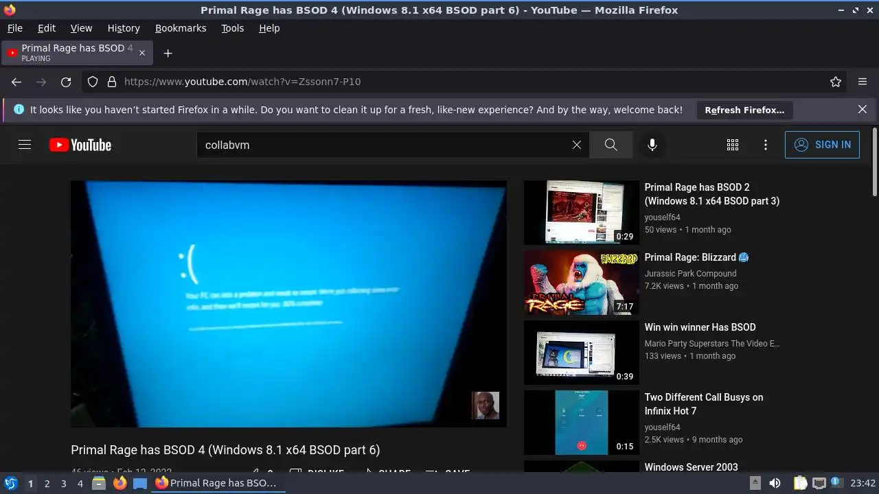Screen dimensions: 879x494
Task: Open the Tools menu
Action: 232,28
